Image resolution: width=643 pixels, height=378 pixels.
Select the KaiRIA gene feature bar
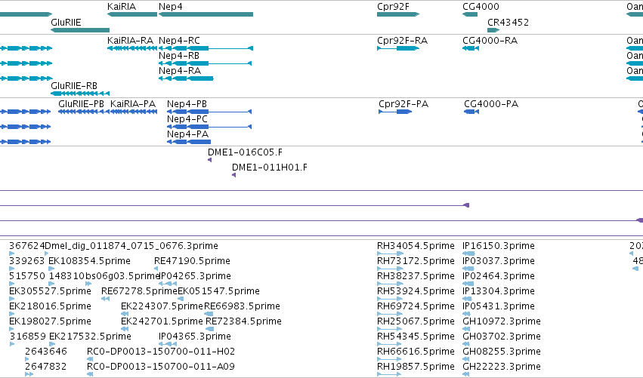pos(132,14)
